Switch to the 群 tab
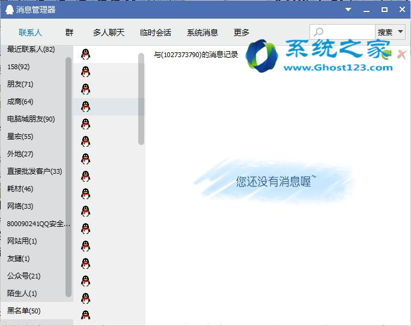This screenshot has height=326, width=411. click(69, 32)
